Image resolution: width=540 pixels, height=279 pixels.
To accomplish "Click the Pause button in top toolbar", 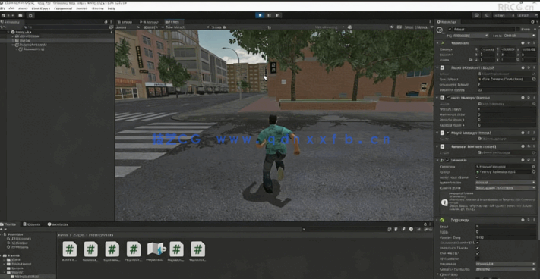I will 269,15.
